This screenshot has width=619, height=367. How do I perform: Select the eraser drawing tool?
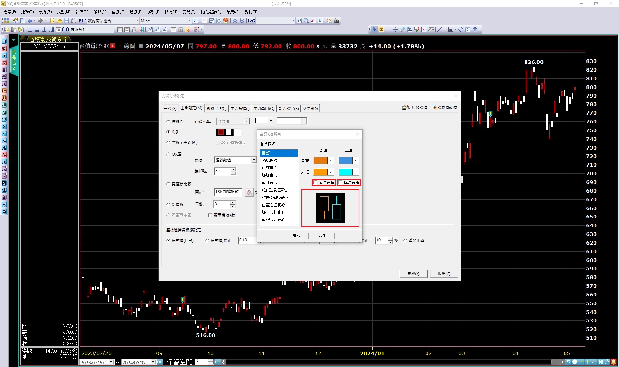(x=403, y=29)
